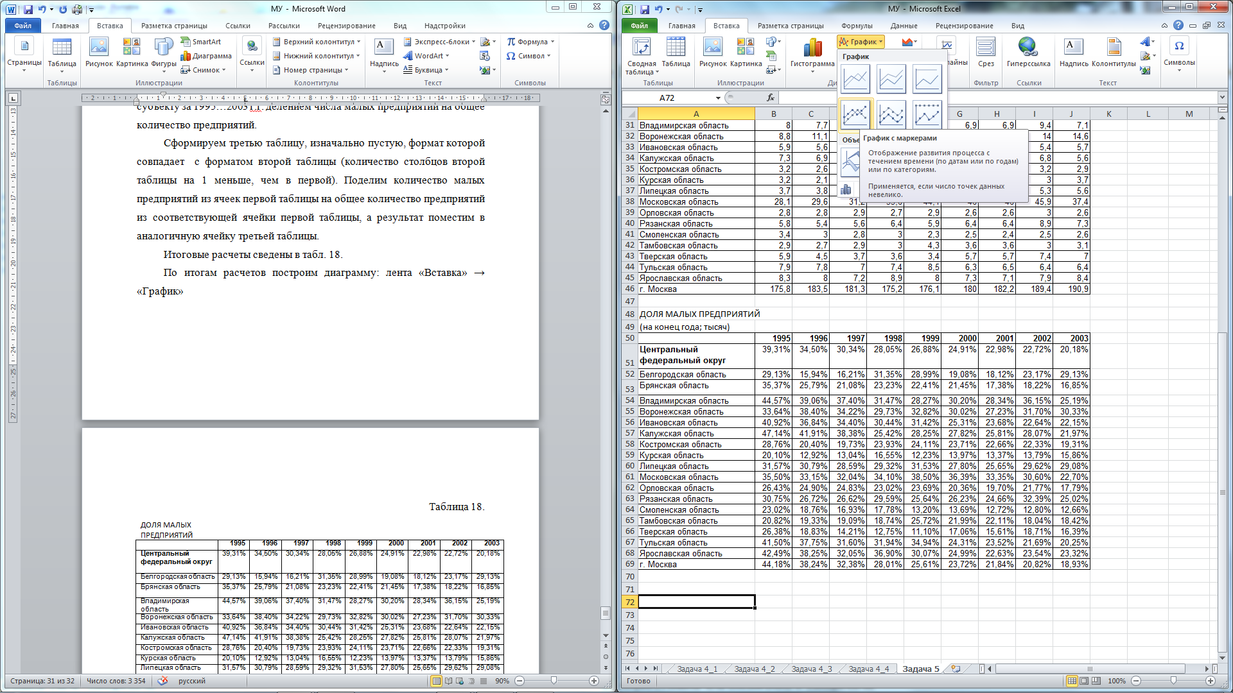
Task: Select the line chart with markers thumbnail
Action: [x=855, y=114]
